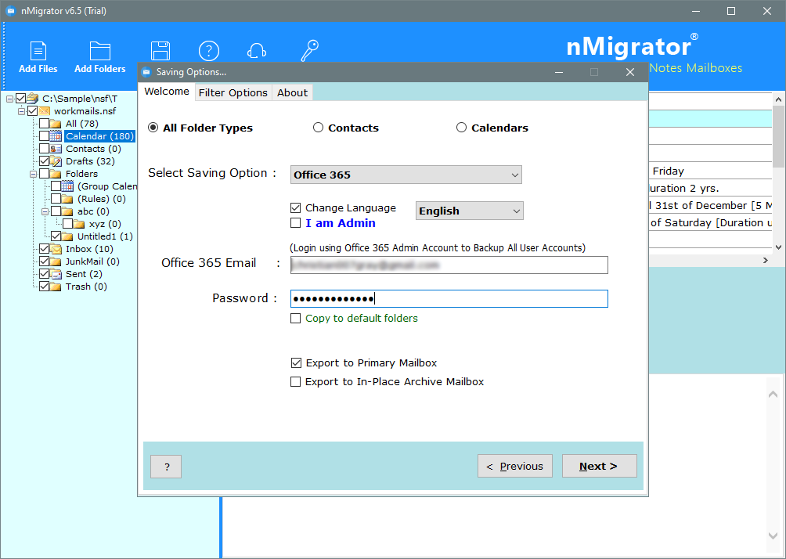786x559 pixels.
Task: Open the Help question mark toolbar icon
Action: 208,51
